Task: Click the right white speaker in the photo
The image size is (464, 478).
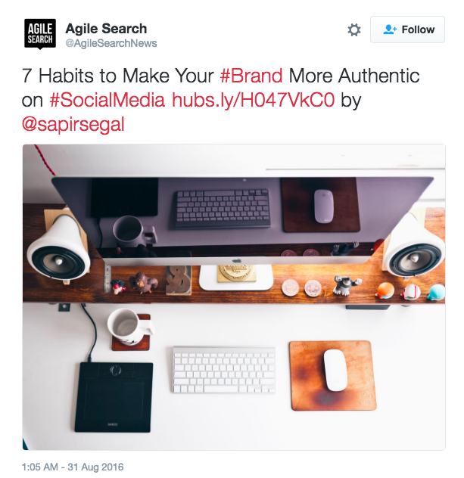Action: point(414,248)
